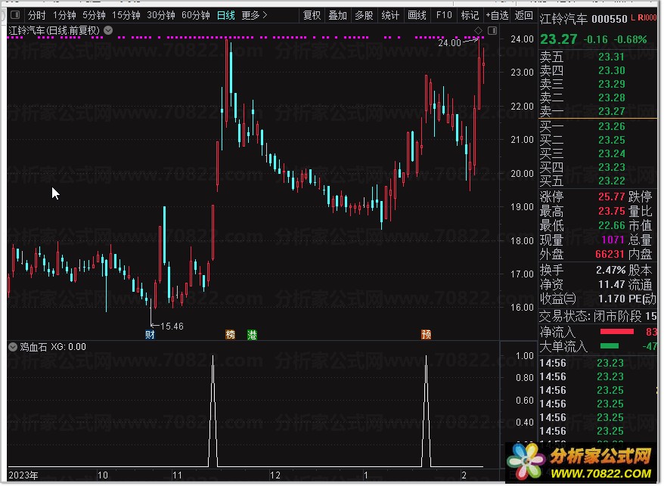Click current price 23.27
Viewport: 664px width, 486px height.
click(559, 39)
